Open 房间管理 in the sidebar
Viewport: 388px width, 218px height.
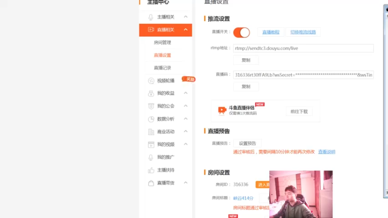pyautogui.click(x=162, y=43)
